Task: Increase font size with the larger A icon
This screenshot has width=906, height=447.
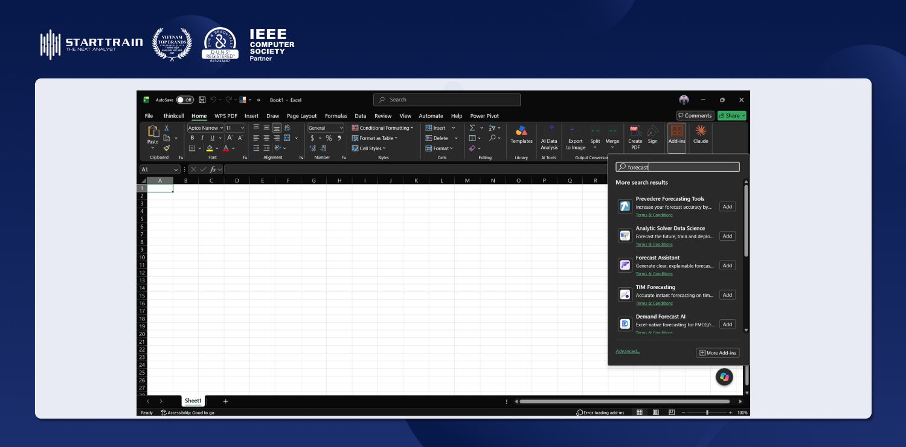Action: [230, 138]
